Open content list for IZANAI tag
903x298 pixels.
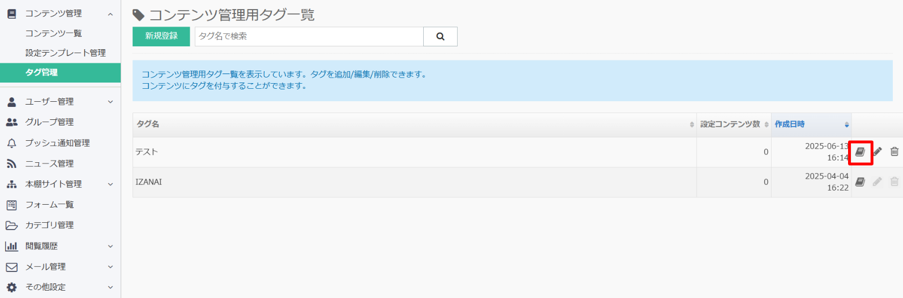click(860, 182)
